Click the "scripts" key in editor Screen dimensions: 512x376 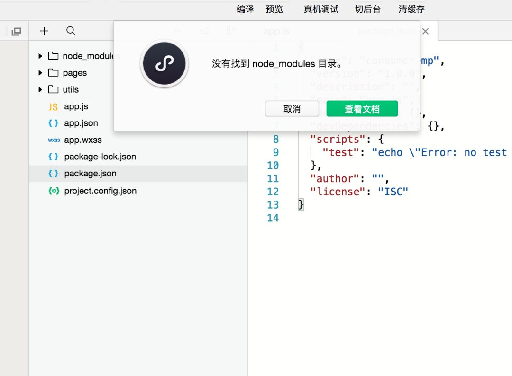pyautogui.click(x=338, y=140)
